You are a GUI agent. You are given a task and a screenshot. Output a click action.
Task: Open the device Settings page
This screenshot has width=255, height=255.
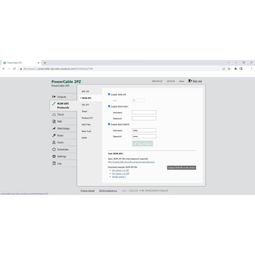(62, 156)
